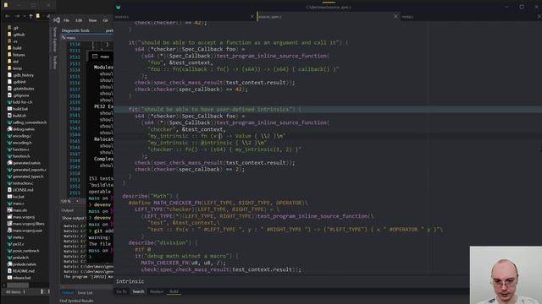The image size is (542, 304).
Task: Select the debug.natvis file
Action: (x=21, y=129)
